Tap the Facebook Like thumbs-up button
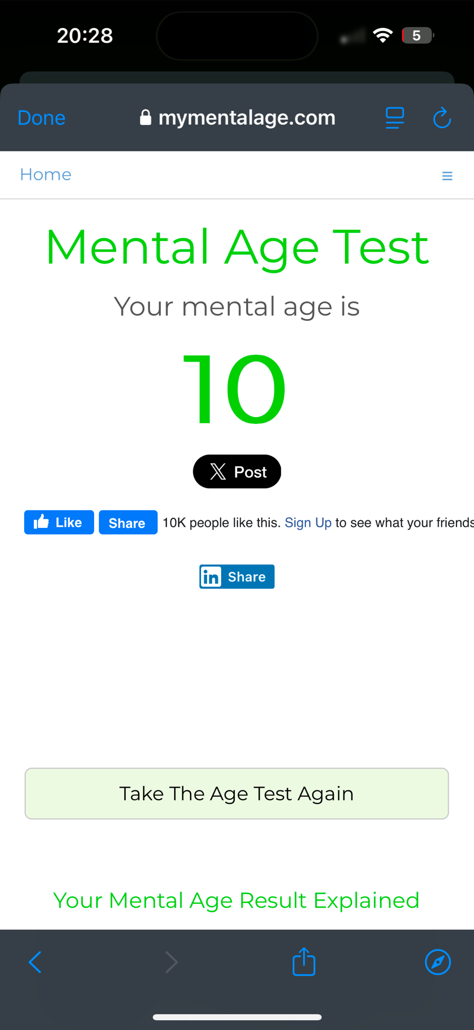 59,523
